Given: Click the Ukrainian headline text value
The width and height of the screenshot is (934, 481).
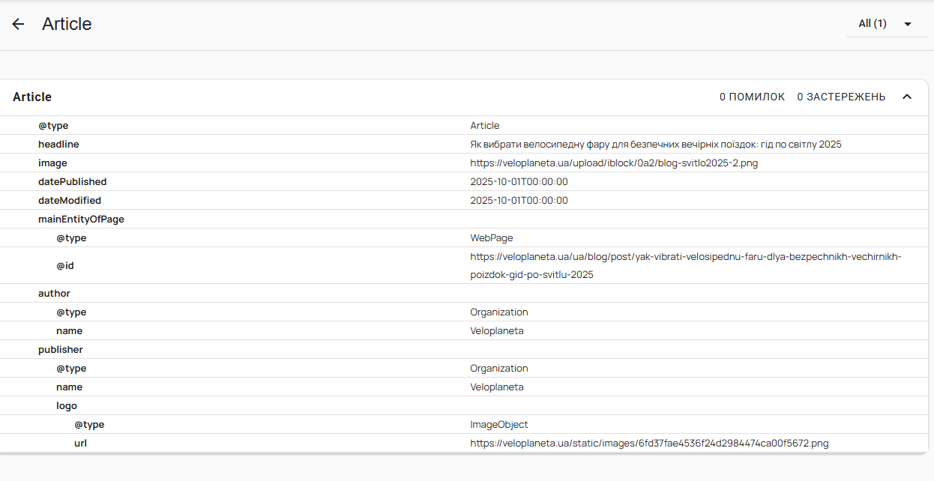Looking at the screenshot, I should (656, 144).
